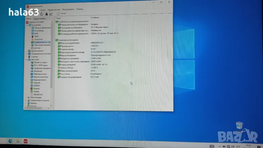Expand the Мрежа tree node
Screen dimensions: 263x148
(26, 103)
